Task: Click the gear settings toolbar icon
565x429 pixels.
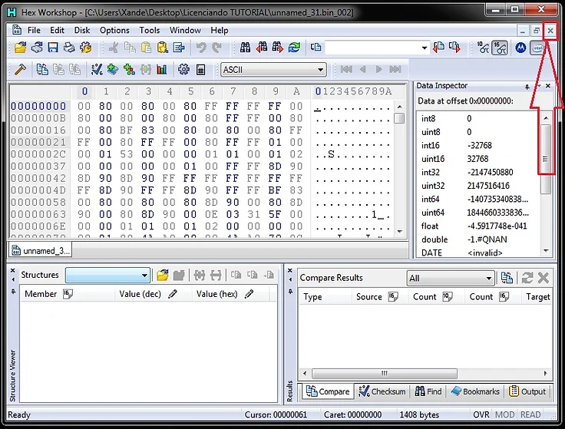Action: tap(183, 69)
